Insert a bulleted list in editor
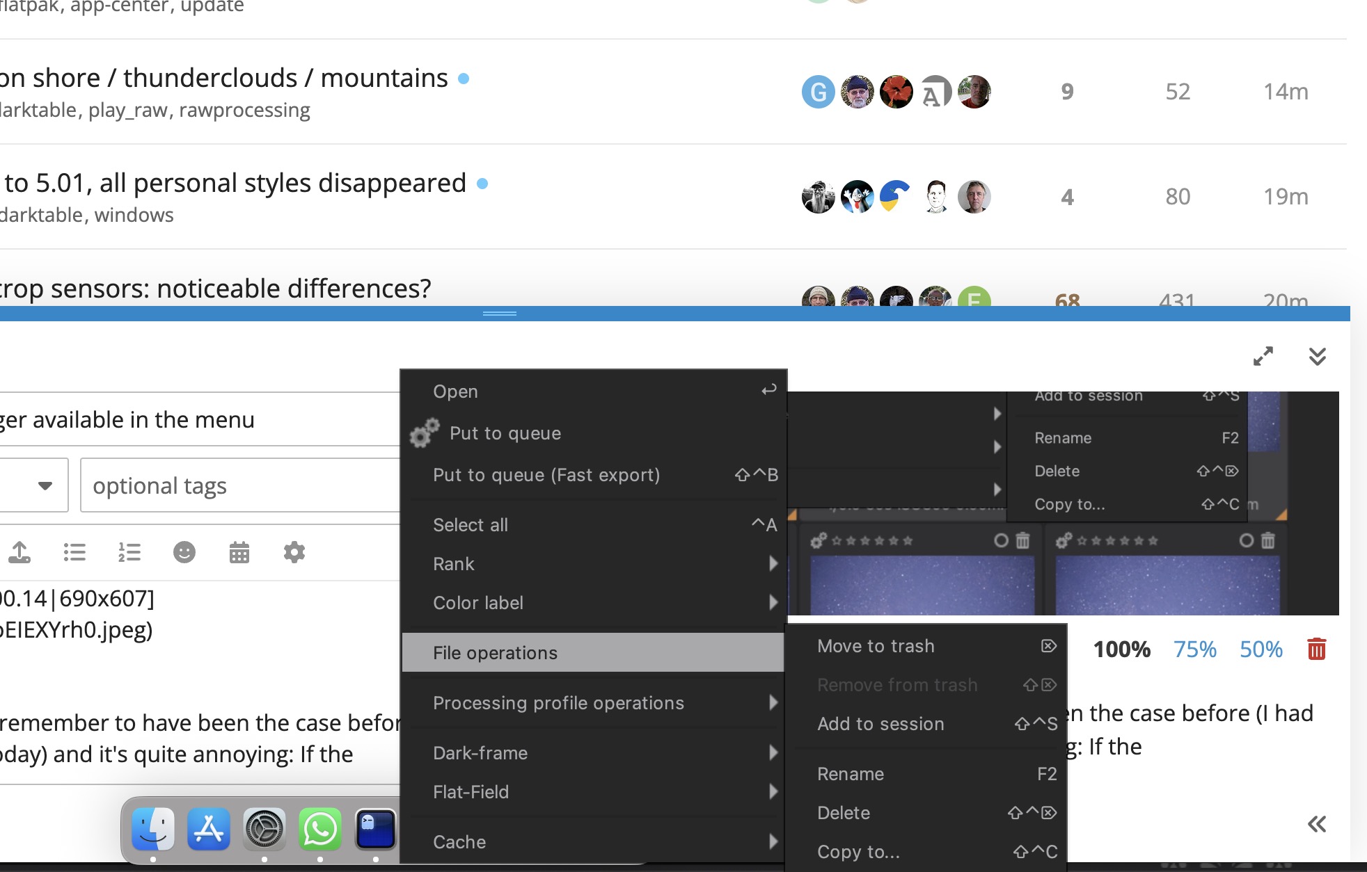The width and height of the screenshot is (1367, 872). [x=74, y=553]
